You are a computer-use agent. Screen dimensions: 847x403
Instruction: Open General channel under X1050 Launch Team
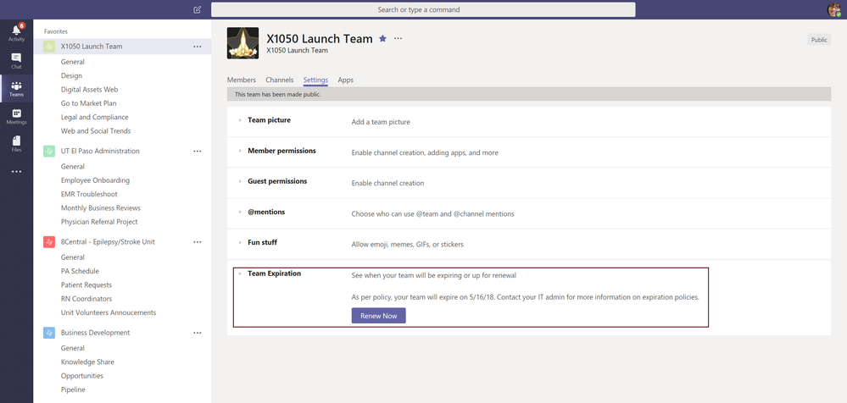click(72, 62)
